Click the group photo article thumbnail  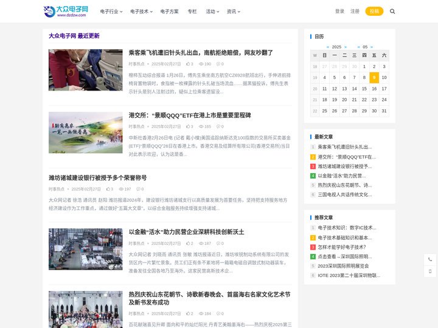pos(86,309)
